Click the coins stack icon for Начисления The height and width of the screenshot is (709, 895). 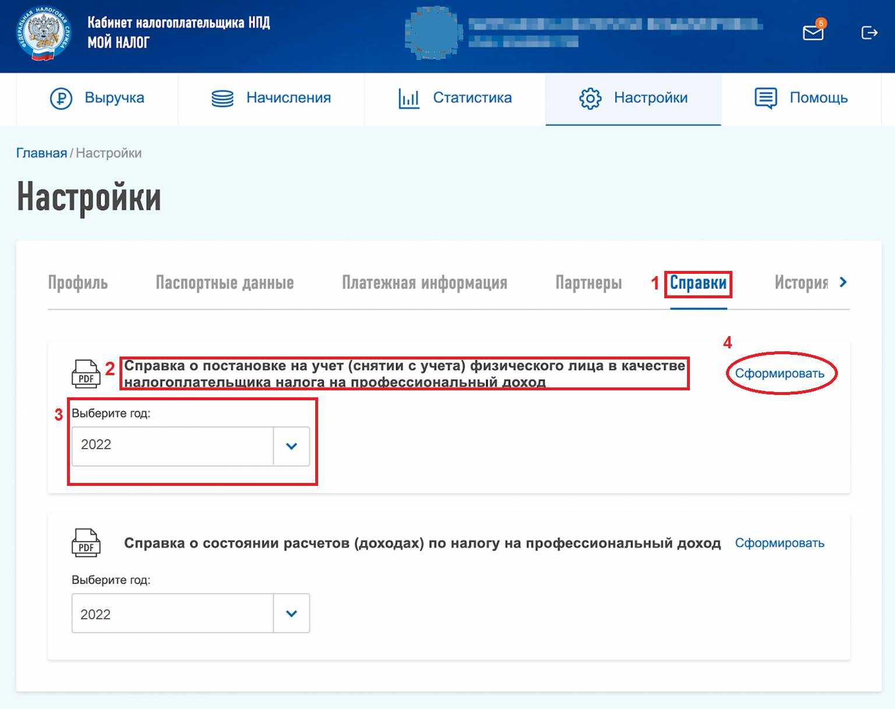222,98
